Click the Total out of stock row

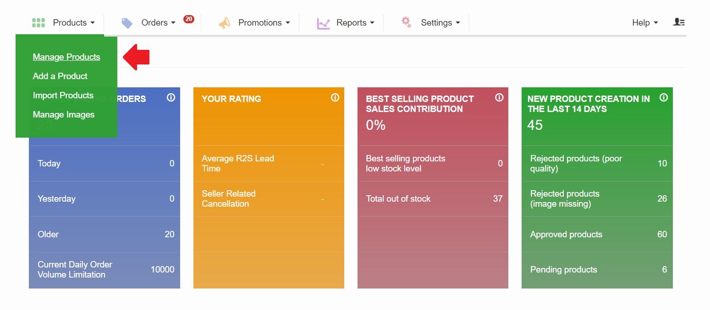tap(433, 199)
